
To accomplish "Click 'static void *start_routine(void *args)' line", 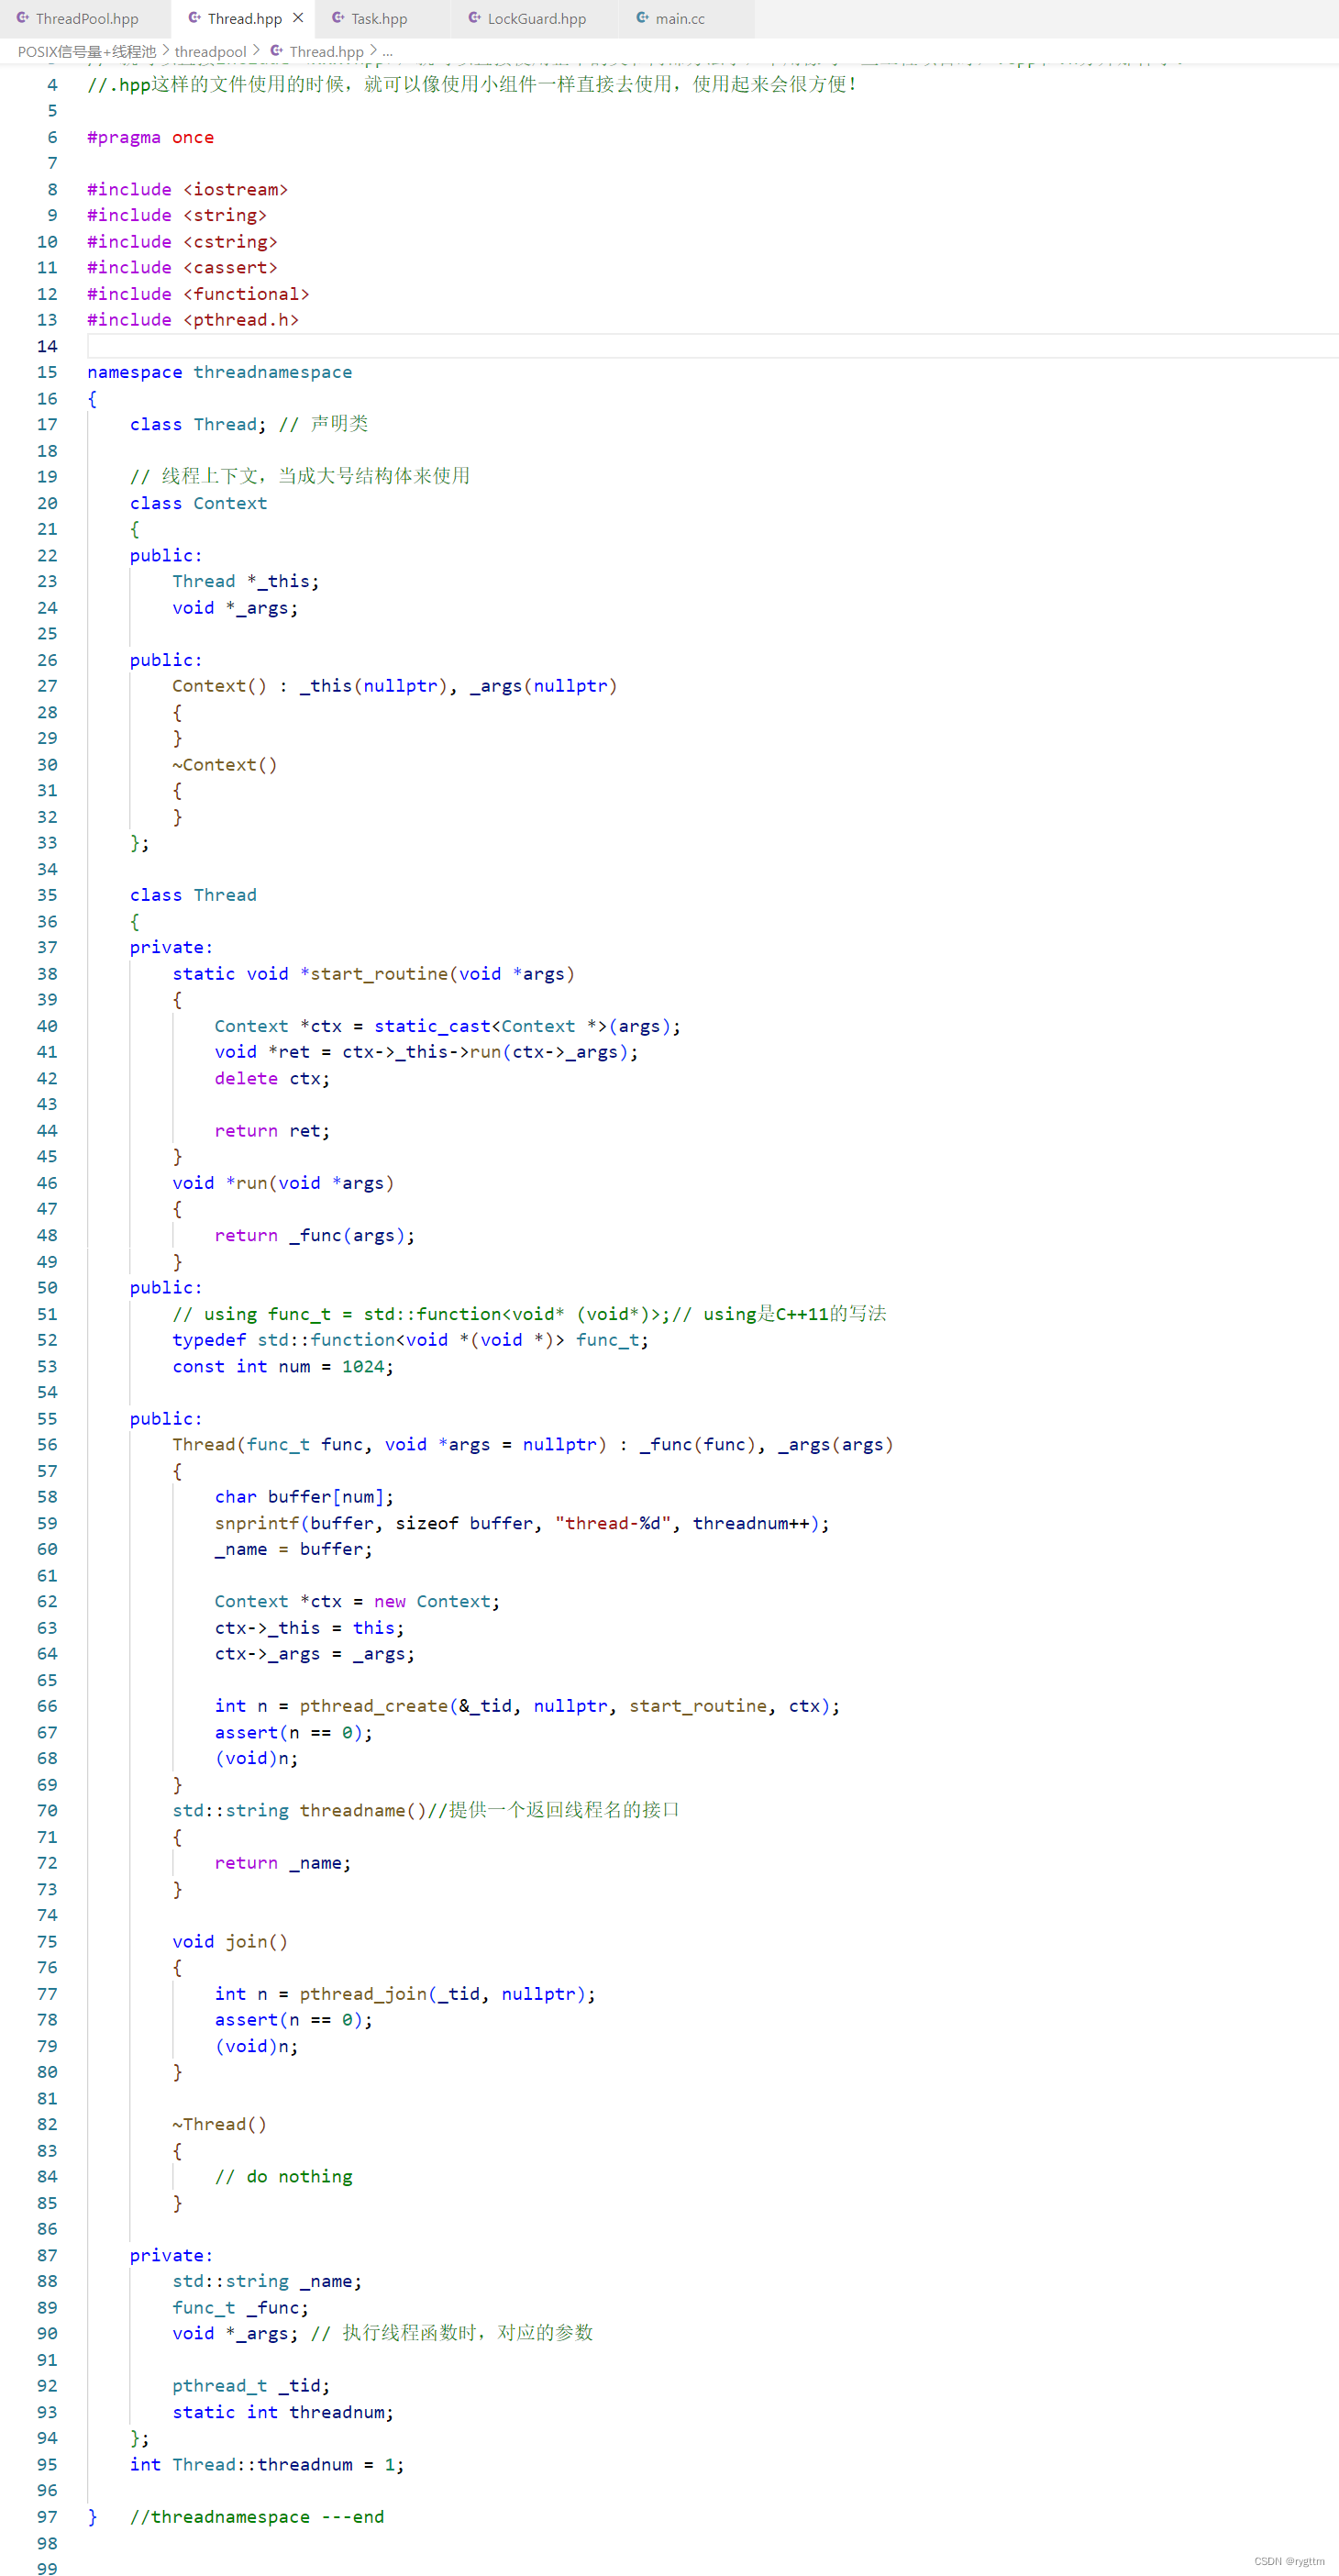I will (x=373, y=974).
